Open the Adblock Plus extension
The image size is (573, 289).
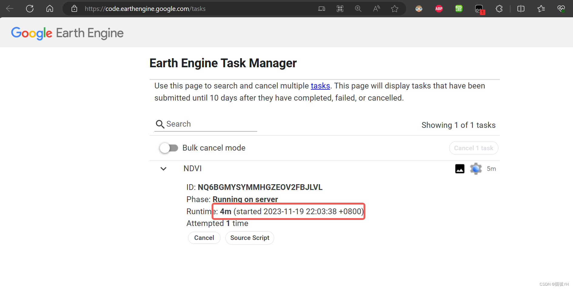tap(439, 8)
